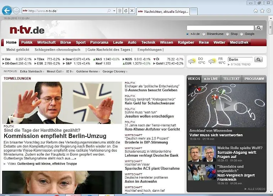Select the Shop search radio option
Image resolution: width=273 pixels, height=196 pixels.
pos(227,34)
